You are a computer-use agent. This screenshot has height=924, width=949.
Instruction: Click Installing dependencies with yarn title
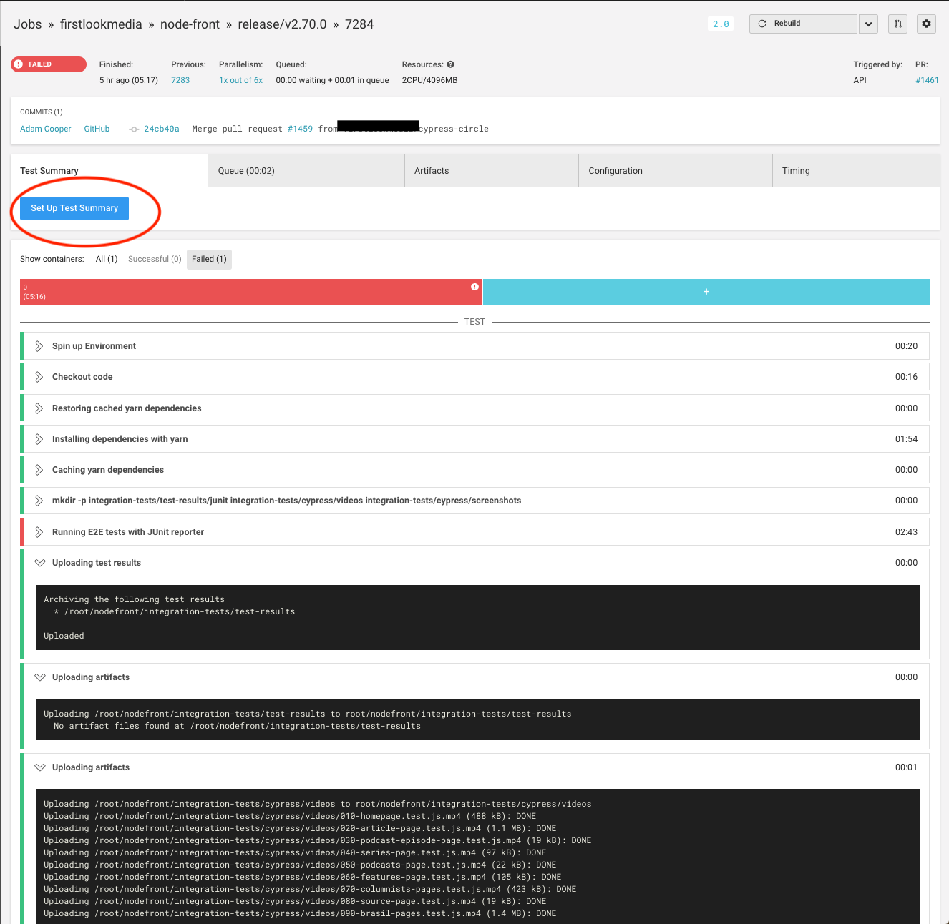click(120, 439)
